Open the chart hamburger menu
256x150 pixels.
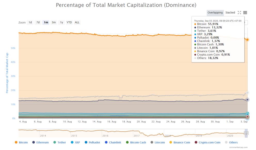(245, 12)
